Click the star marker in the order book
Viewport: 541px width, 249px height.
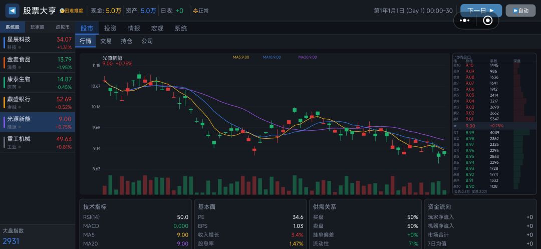pos(455,126)
